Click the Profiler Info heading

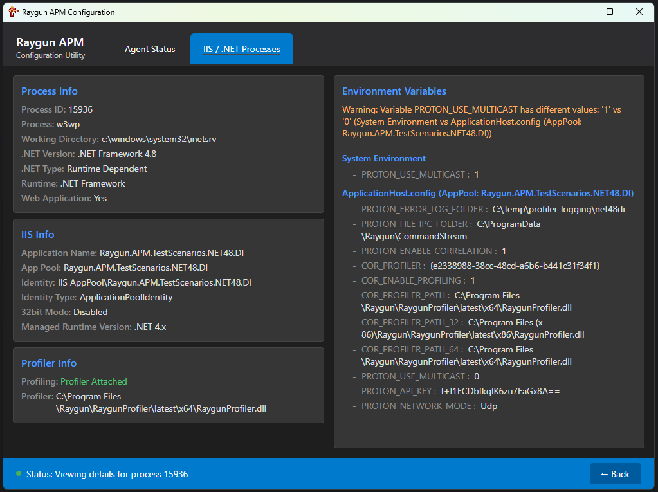[49, 363]
